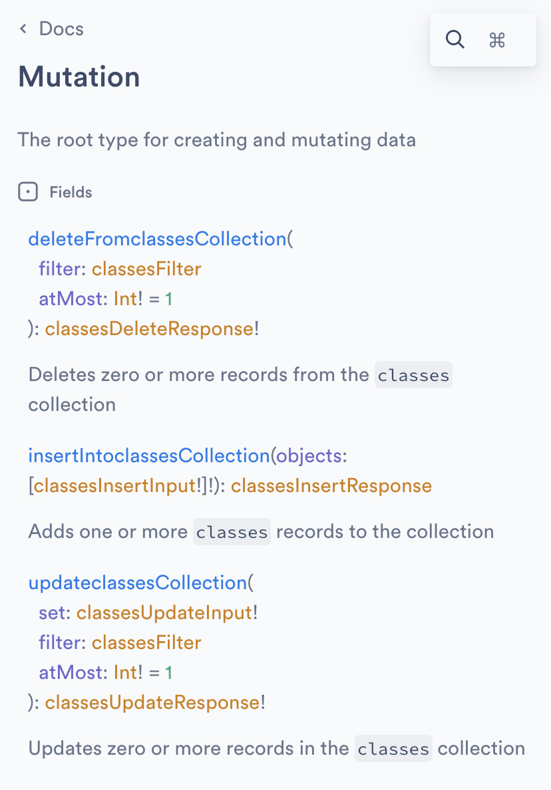The image size is (551, 790).
Task: Open classesDeleteResponse type
Action: [149, 329]
